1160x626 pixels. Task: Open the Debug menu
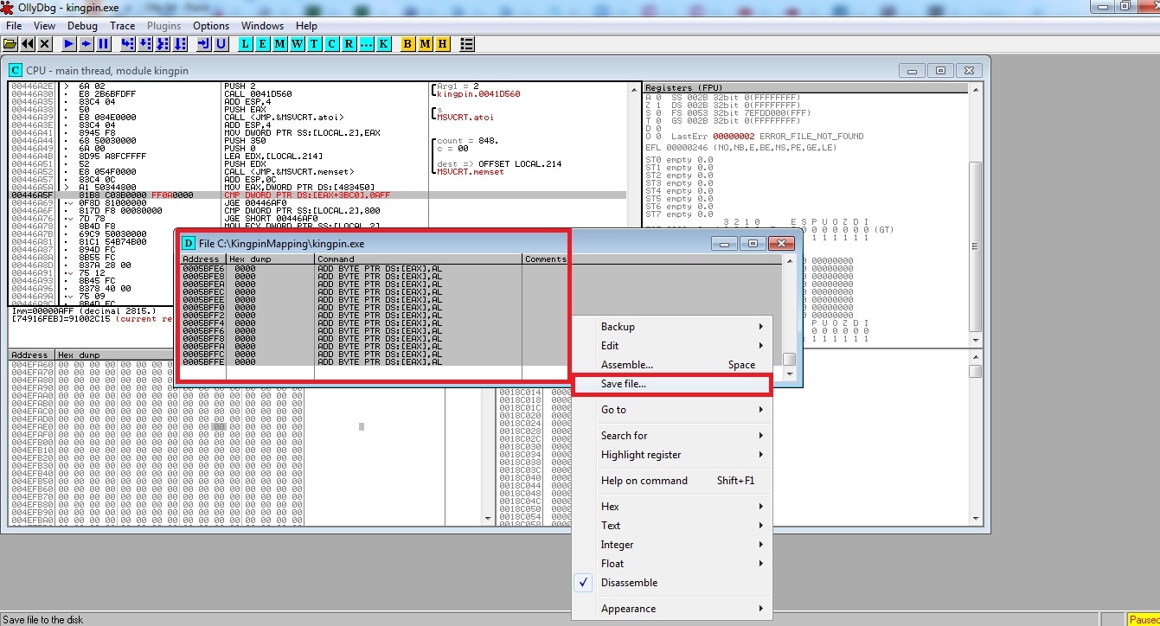click(83, 26)
